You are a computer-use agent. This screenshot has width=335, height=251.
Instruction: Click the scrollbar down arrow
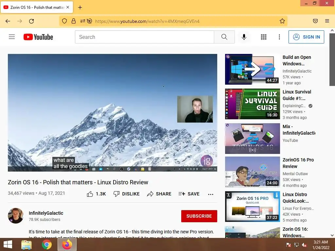pyautogui.click(x=332, y=235)
